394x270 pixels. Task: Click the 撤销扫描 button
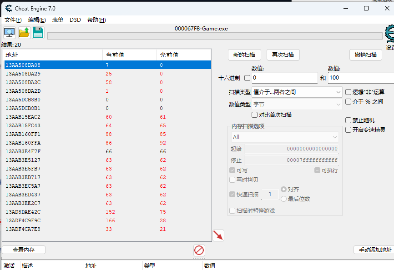click(x=366, y=55)
